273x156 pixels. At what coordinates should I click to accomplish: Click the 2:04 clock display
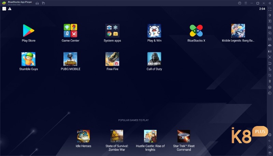262,9
